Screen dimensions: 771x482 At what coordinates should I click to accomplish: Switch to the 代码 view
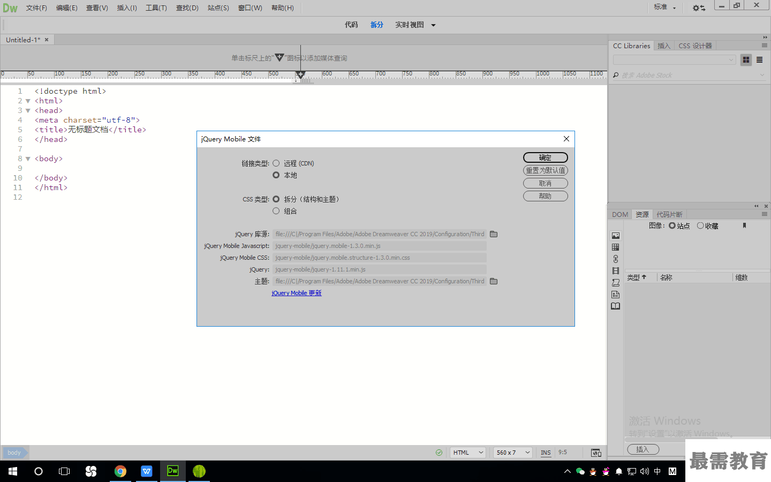coord(351,25)
